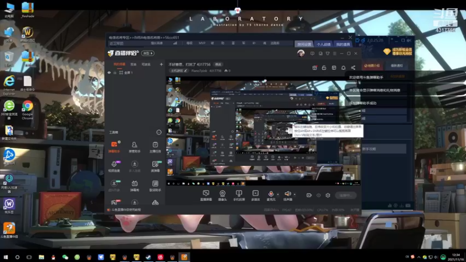Open Steam from the taskbar

pyautogui.click(x=149, y=257)
